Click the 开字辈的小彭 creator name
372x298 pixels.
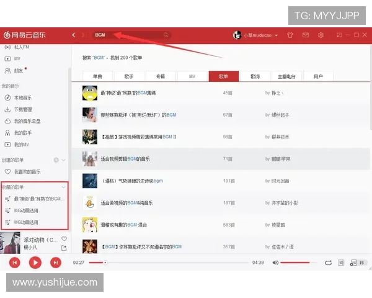pos(285,203)
